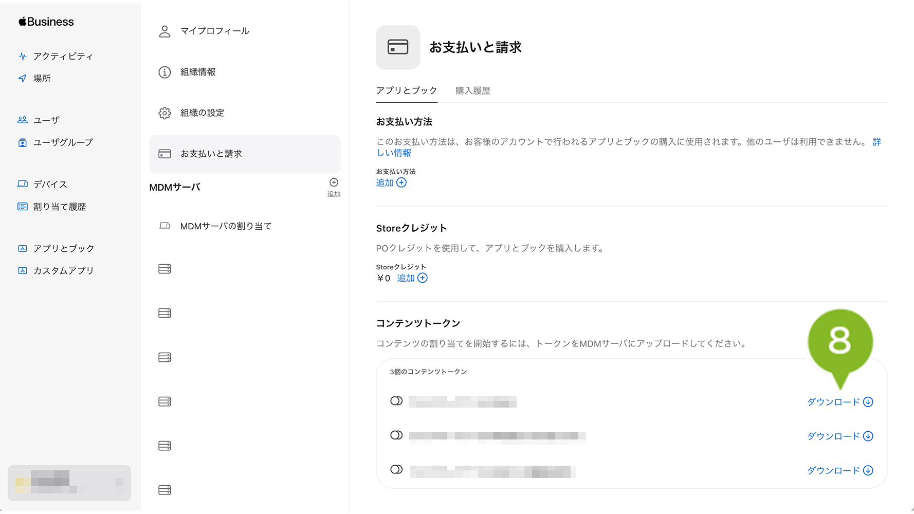Add Store credit via 追加 next to ¥0
The width and height of the screenshot is (914, 514).
click(412, 278)
